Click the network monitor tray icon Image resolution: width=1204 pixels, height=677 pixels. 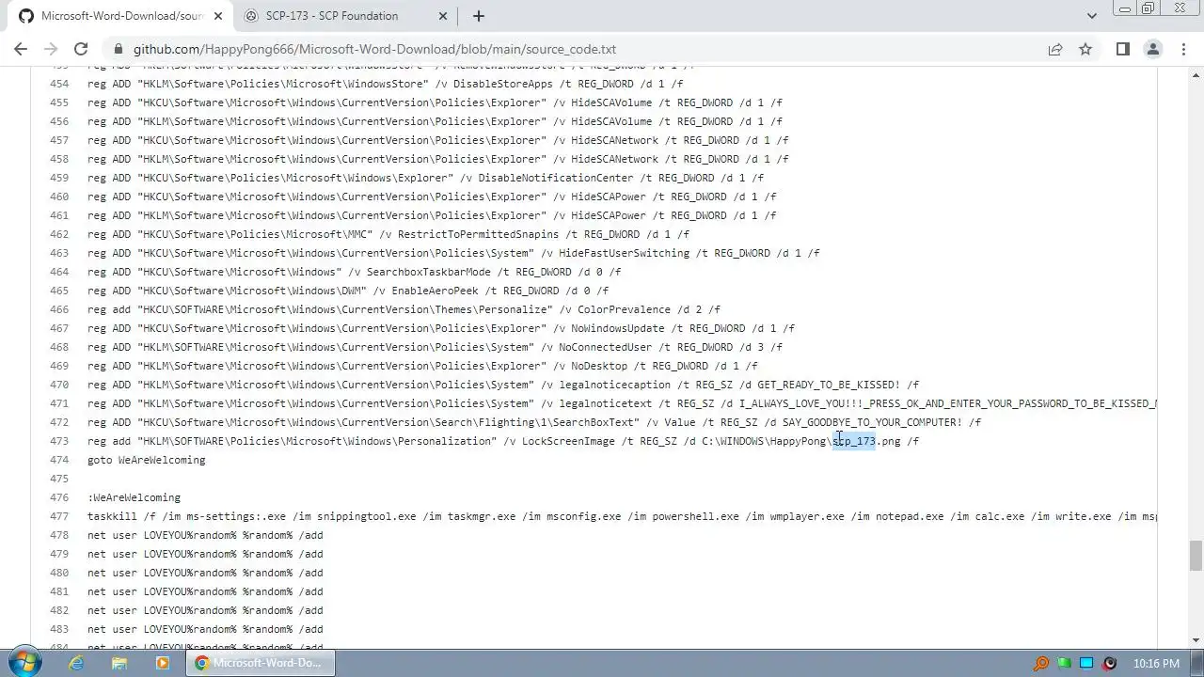pos(1086,663)
